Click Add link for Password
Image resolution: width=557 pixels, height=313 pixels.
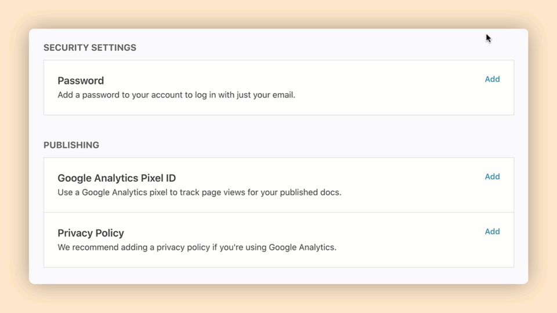click(x=492, y=79)
